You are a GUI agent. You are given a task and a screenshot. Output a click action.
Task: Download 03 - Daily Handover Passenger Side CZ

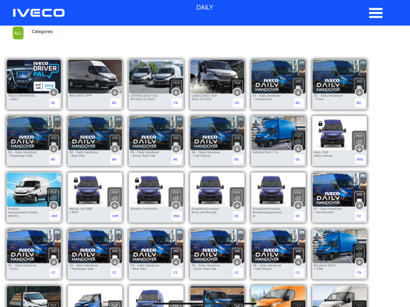click(115, 262)
